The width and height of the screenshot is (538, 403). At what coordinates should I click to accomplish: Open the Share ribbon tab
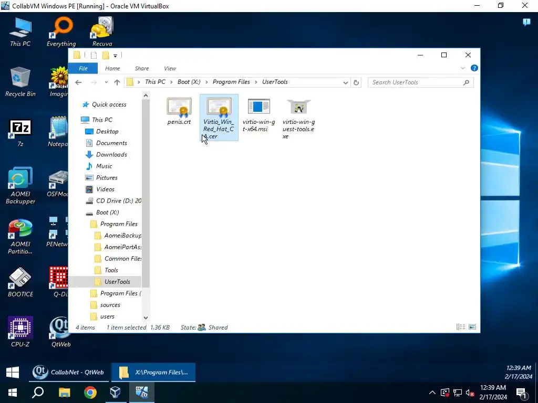coord(142,68)
